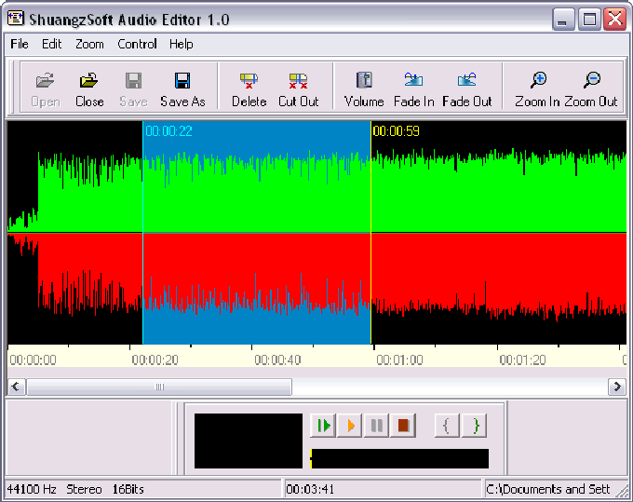Set selection start with left brace button
Screen dimensions: 633x502
tap(447, 426)
